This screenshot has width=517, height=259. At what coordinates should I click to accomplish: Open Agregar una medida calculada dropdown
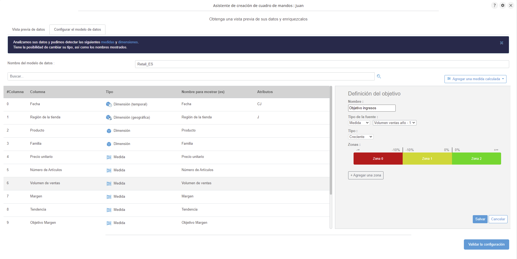[x=475, y=79]
